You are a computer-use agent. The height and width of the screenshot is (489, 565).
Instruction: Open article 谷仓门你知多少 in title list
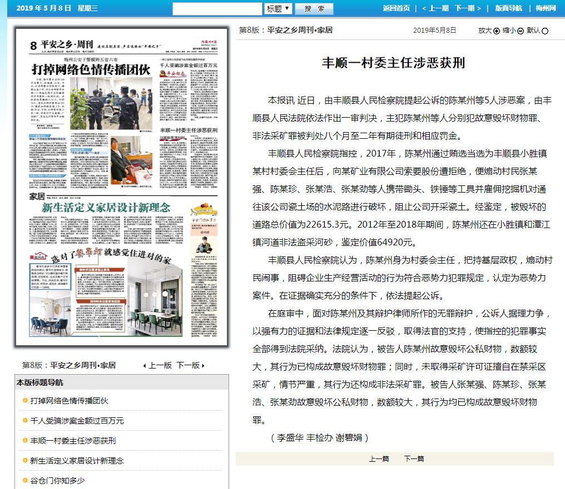tap(57, 481)
